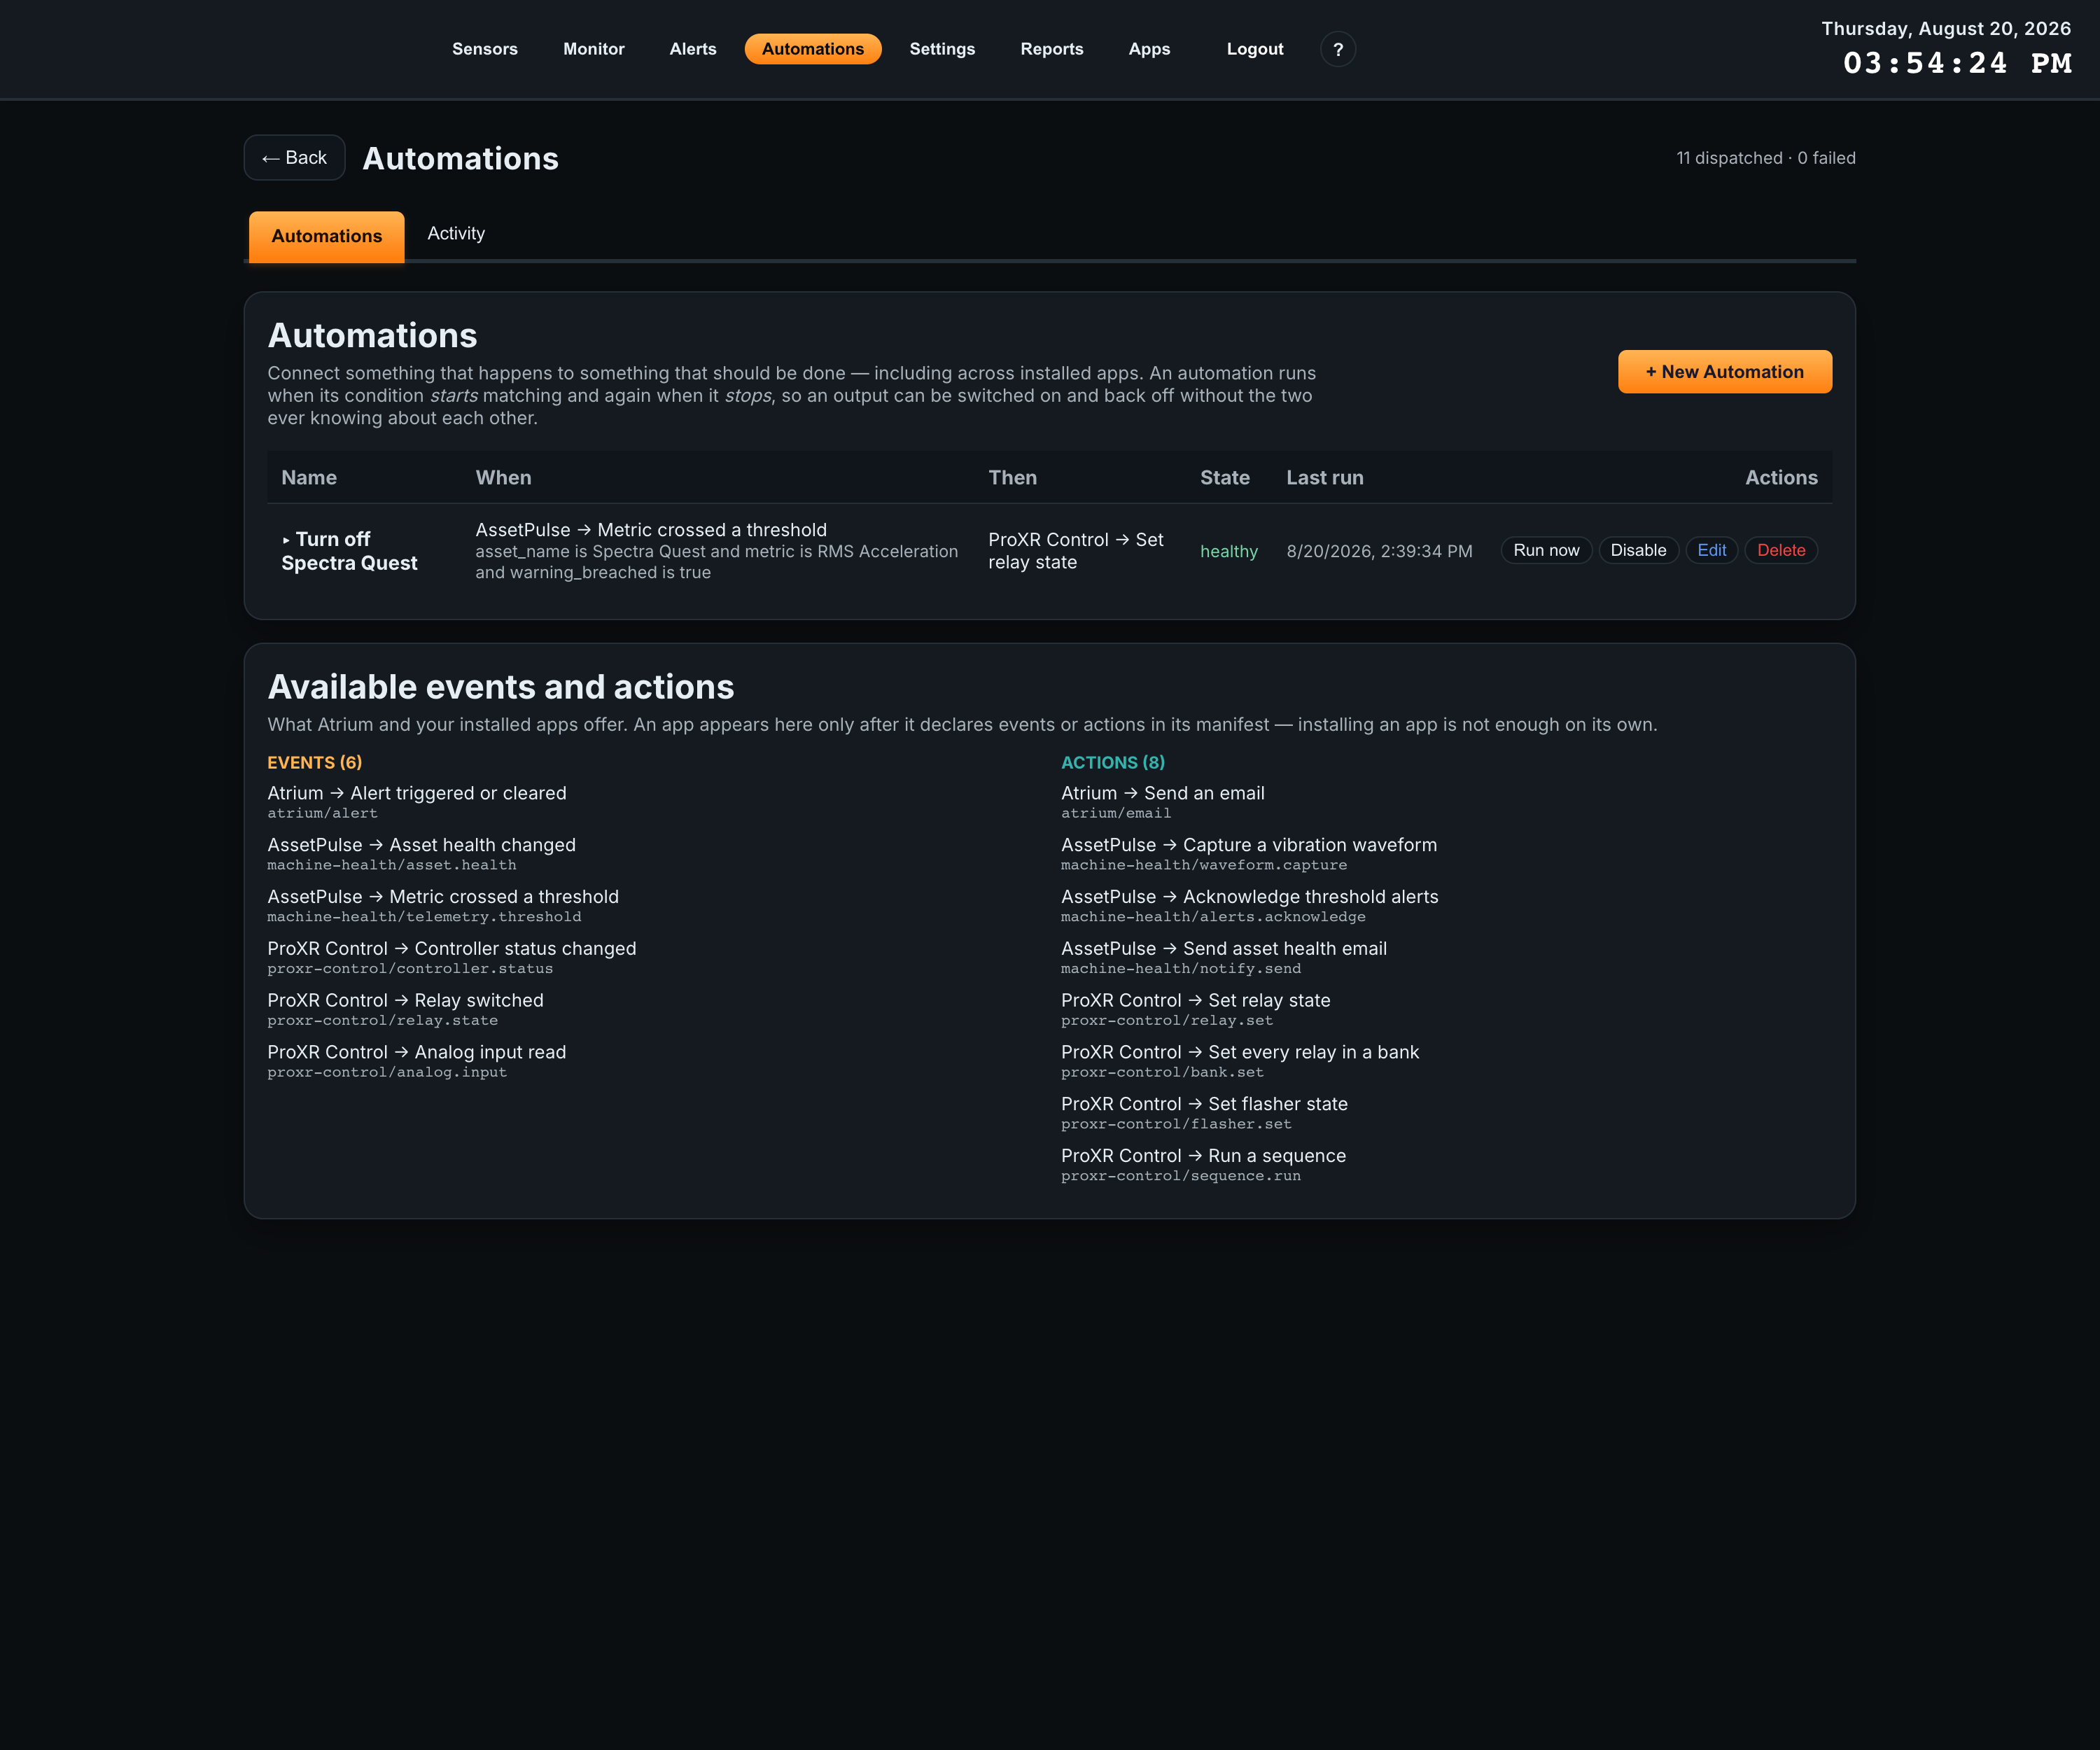Navigate to Reports
The image size is (2100, 1750).
[x=1052, y=49]
